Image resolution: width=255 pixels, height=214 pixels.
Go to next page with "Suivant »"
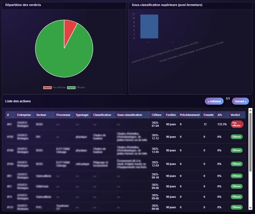click(x=240, y=101)
